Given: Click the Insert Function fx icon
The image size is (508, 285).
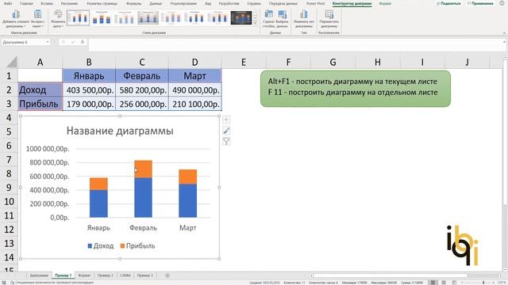Looking at the screenshot, I should click(83, 42).
